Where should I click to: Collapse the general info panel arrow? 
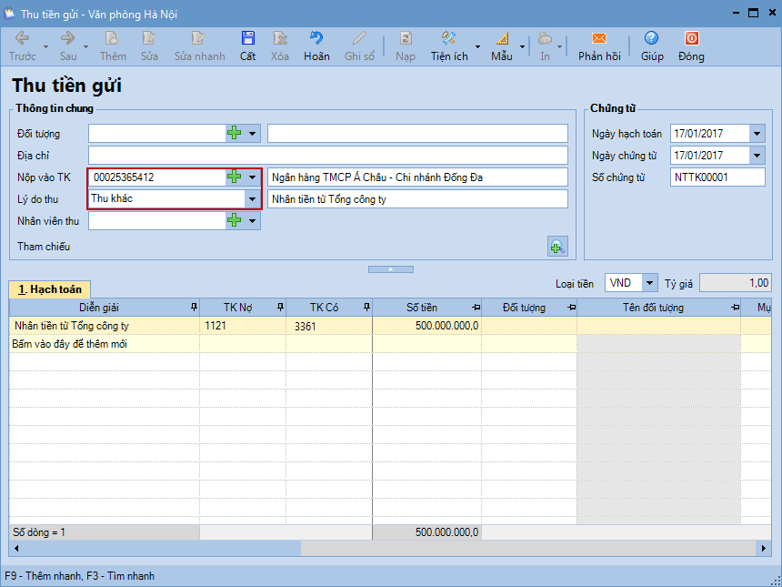(390, 269)
